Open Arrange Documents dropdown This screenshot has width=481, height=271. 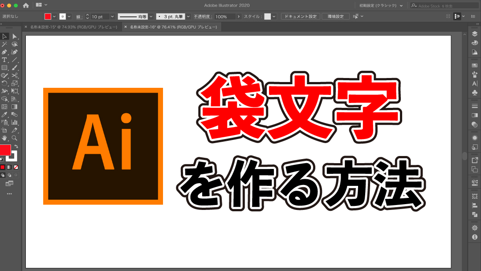click(41, 5)
